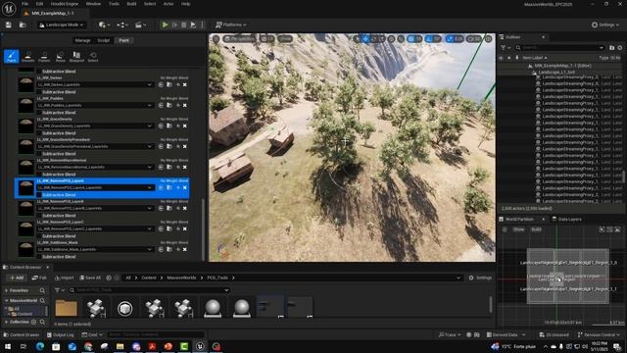Enable translate gizmo in viewport toolbar
The height and width of the screenshot is (353, 627).
click(x=365, y=39)
